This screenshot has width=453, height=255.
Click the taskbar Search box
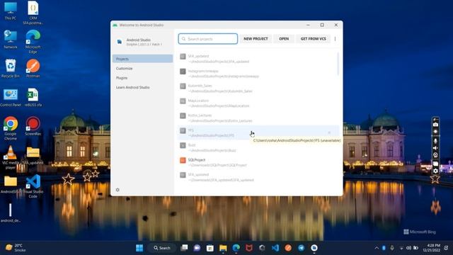(x=162, y=248)
